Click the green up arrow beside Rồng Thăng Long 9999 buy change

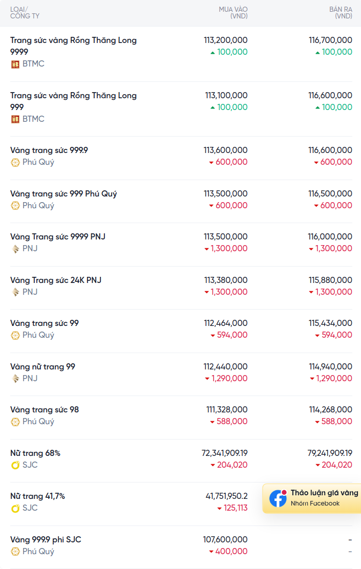(x=213, y=53)
